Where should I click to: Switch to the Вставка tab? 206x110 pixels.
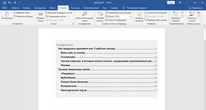27,8
